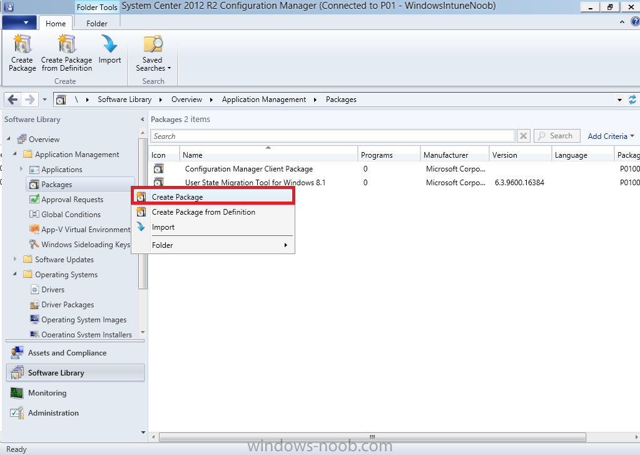Sort the list by Name column
640x455 pixels.
(x=268, y=155)
